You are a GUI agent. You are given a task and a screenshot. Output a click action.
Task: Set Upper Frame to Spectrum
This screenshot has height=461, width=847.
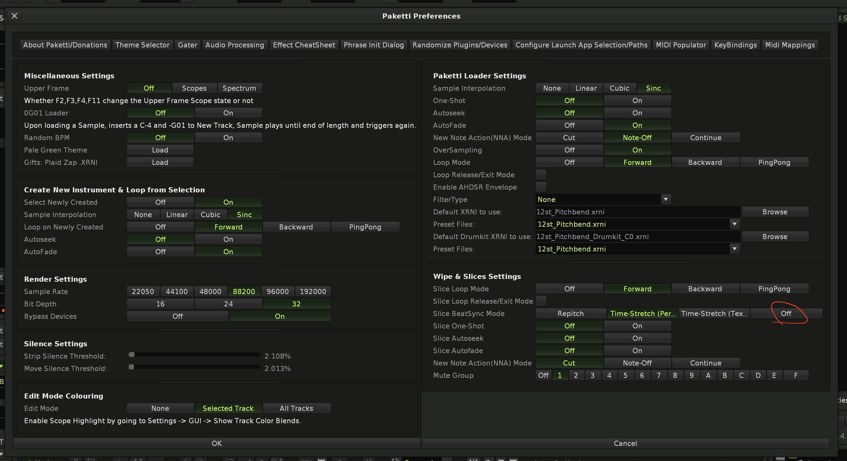click(x=239, y=88)
